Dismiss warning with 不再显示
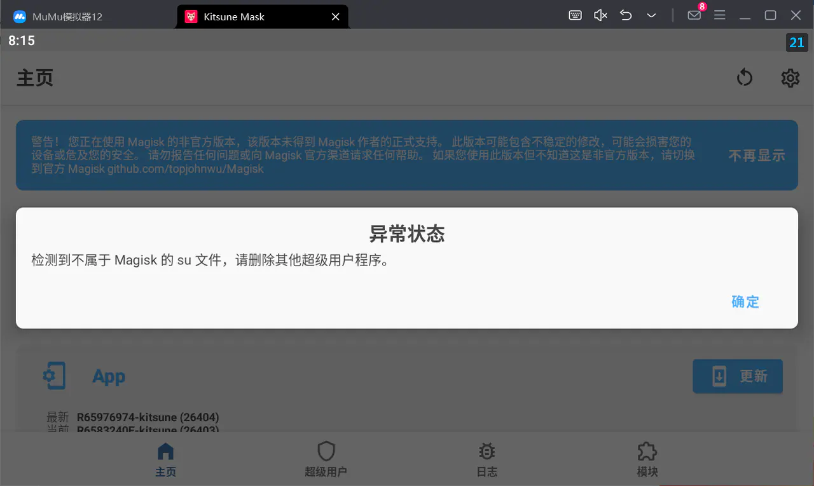 point(757,156)
